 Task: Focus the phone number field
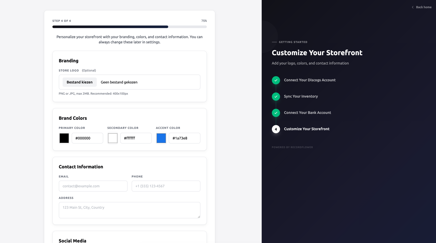pyautogui.click(x=166, y=186)
